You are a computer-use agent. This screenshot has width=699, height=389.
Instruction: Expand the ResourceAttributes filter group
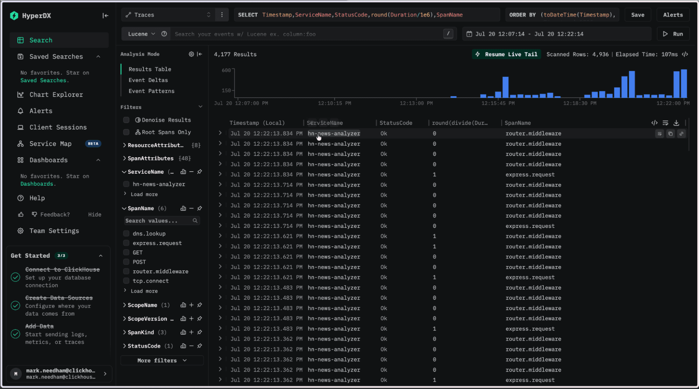156,145
